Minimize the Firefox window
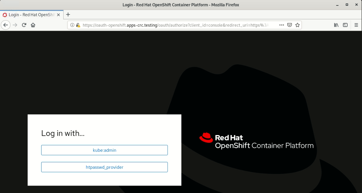 click(x=337, y=5)
